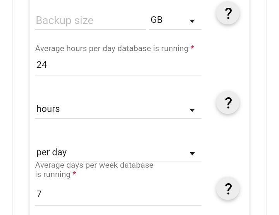This screenshot has height=215, width=279.
Task: Click the average hours per day field
Action: [118, 65]
